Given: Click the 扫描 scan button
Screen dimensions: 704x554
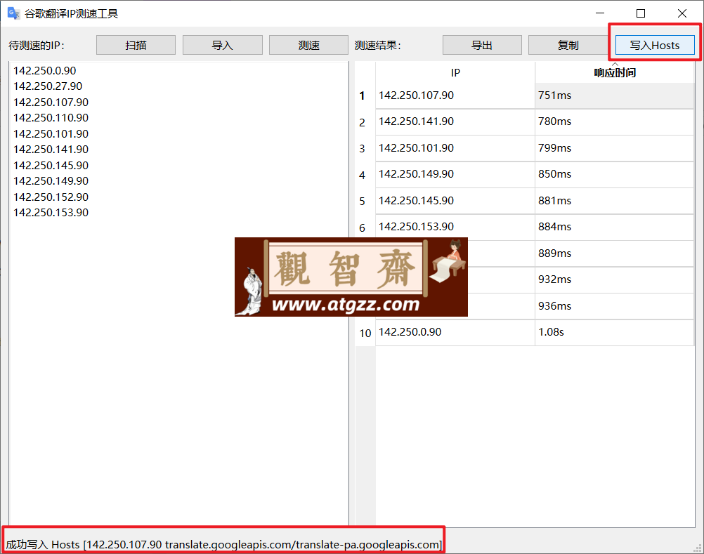Looking at the screenshot, I should (136, 46).
